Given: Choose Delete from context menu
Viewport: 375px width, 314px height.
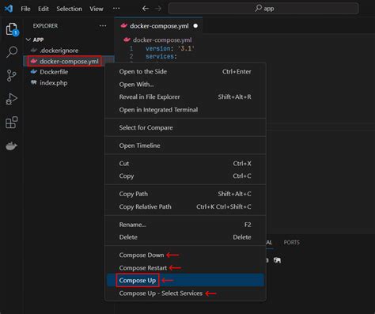Looking at the screenshot, I should [x=185, y=237].
